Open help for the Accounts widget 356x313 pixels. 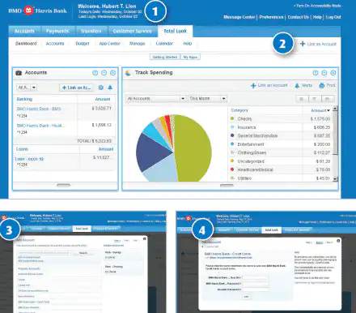pos(95,73)
